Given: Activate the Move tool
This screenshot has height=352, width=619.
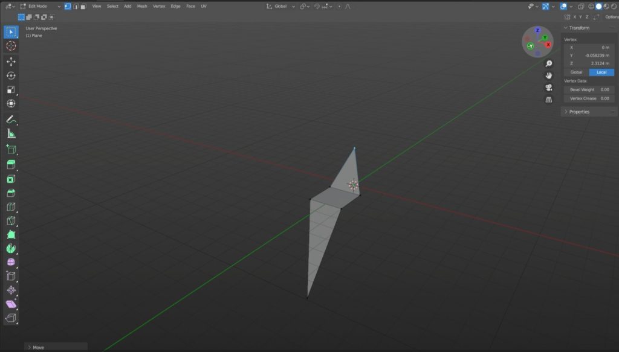Looking at the screenshot, I should tap(11, 62).
